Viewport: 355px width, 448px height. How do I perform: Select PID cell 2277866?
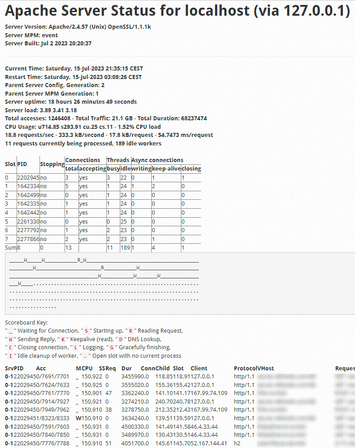tap(28, 239)
